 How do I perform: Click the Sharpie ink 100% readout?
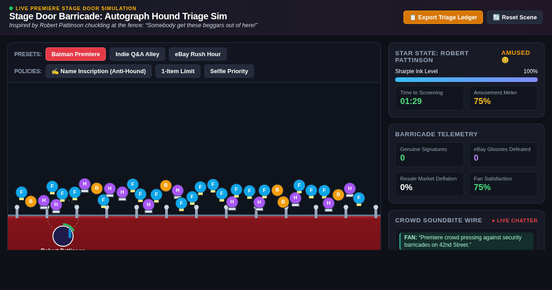click(x=530, y=71)
